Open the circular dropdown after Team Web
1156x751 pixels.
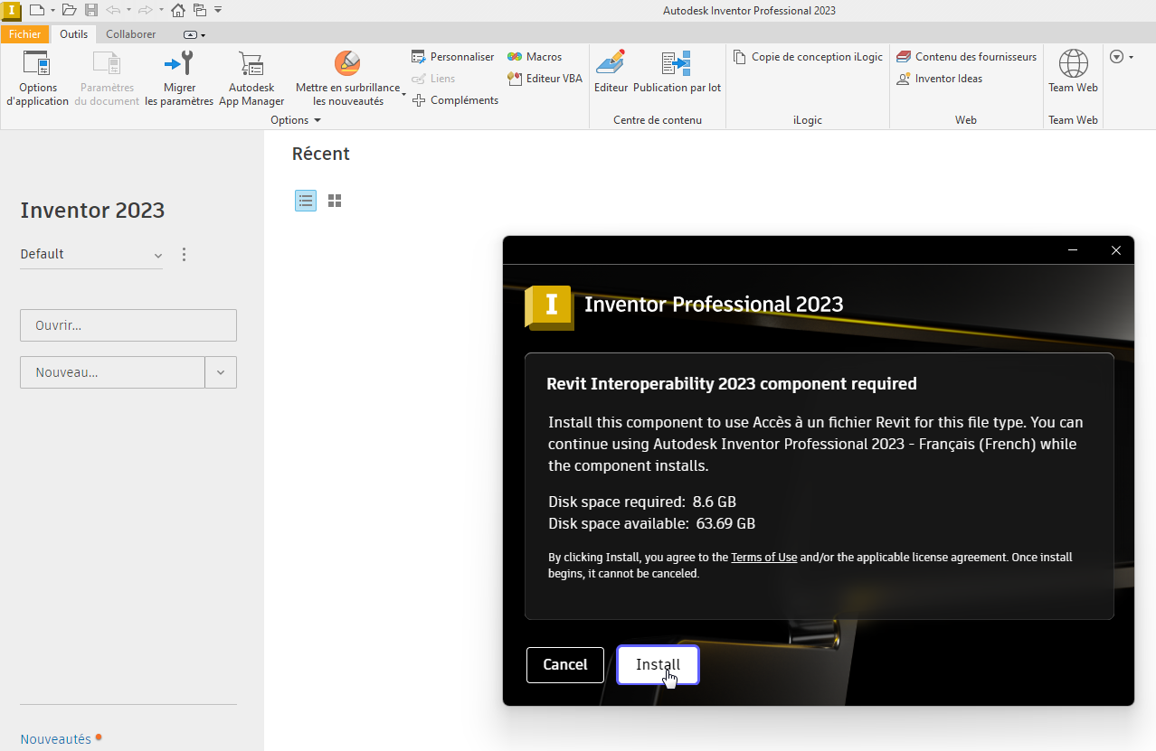click(x=1121, y=57)
